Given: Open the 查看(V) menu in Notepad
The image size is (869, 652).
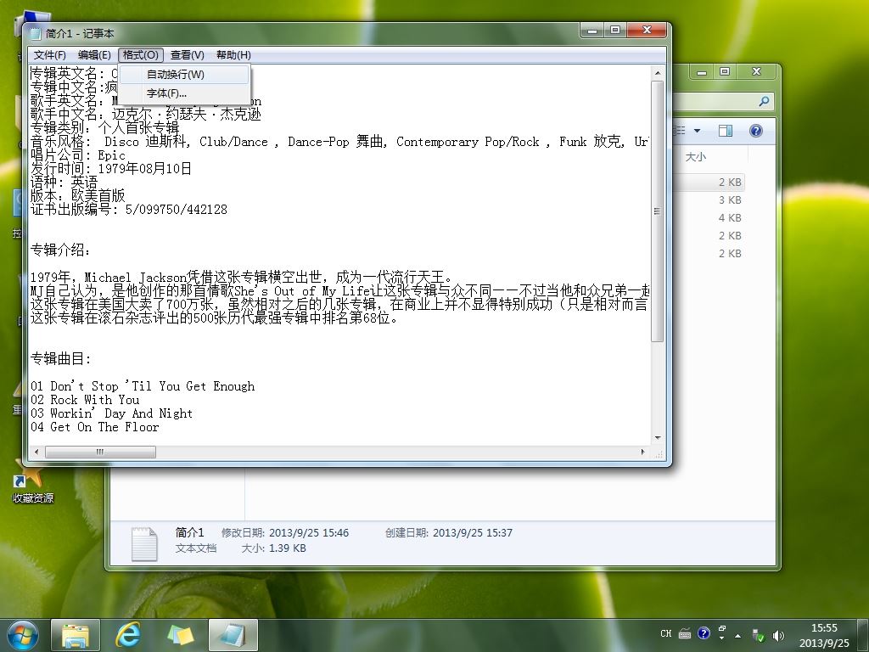Looking at the screenshot, I should (x=188, y=55).
